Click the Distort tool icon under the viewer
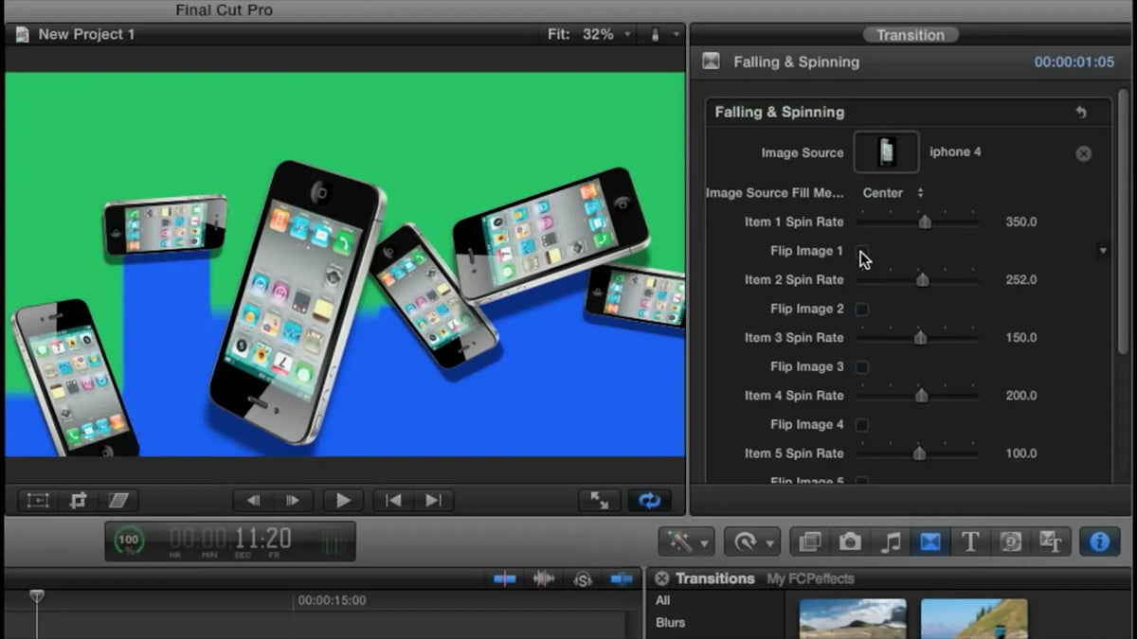This screenshot has height=639, width=1137. click(x=119, y=501)
